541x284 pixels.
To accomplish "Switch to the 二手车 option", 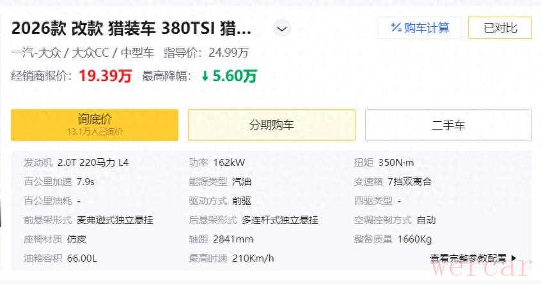I will 448,125.
